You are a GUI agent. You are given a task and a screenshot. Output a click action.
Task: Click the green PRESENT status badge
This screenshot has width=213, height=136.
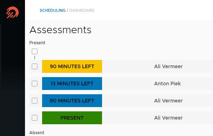[x=72, y=118]
